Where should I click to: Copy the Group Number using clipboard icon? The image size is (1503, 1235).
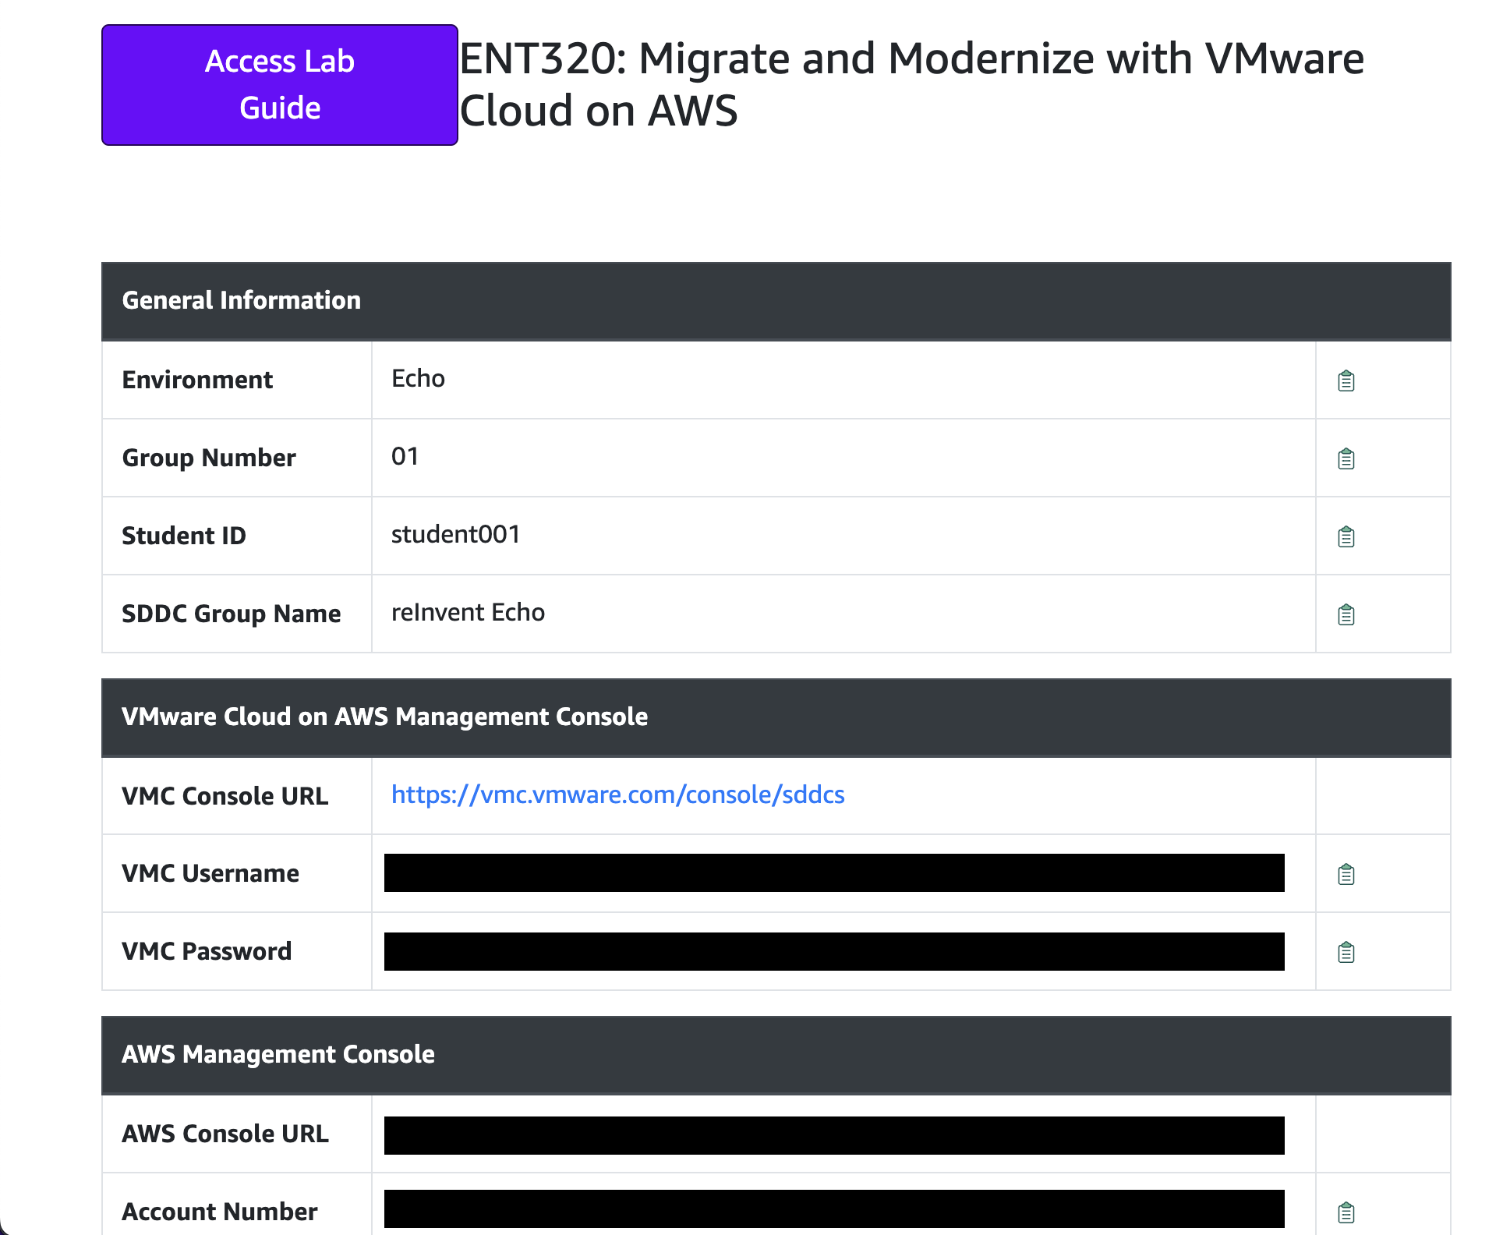click(1345, 458)
